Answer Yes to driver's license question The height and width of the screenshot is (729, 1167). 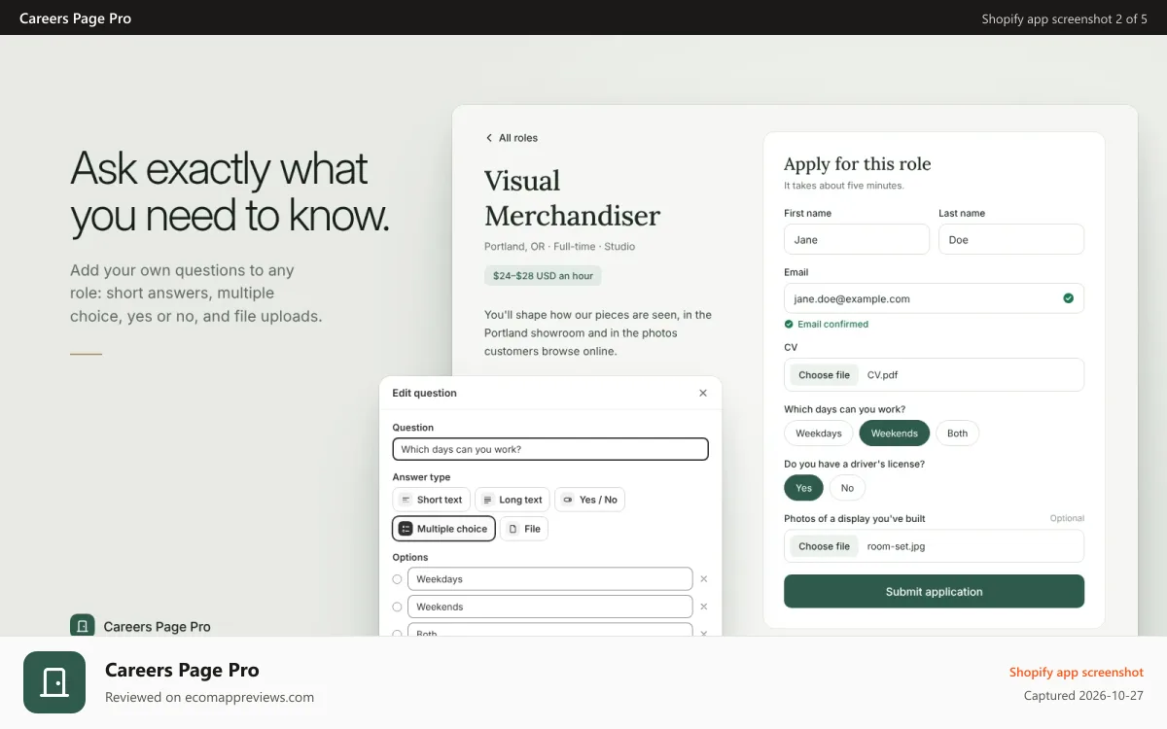[x=803, y=488]
